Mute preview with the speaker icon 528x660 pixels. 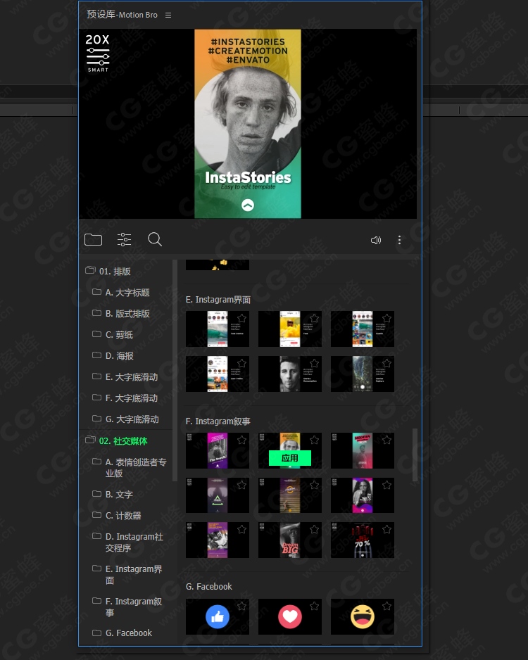click(375, 240)
